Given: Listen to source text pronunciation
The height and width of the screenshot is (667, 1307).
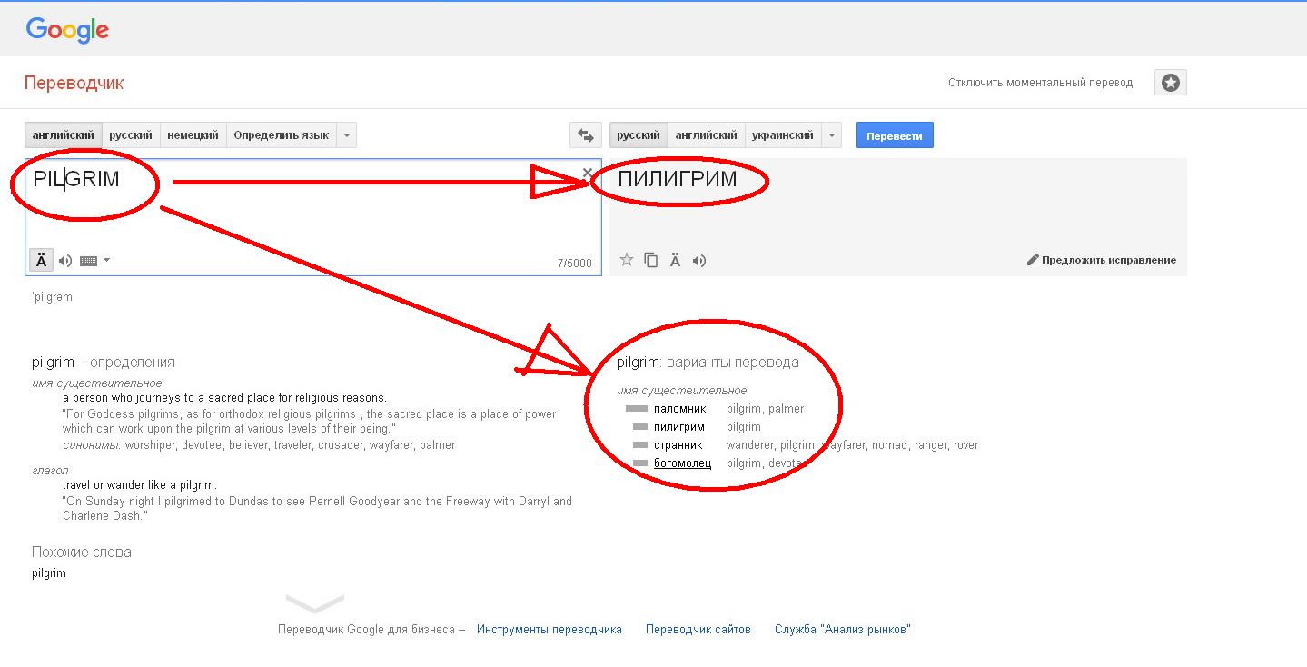Looking at the screenshot, I should [65, 261].
